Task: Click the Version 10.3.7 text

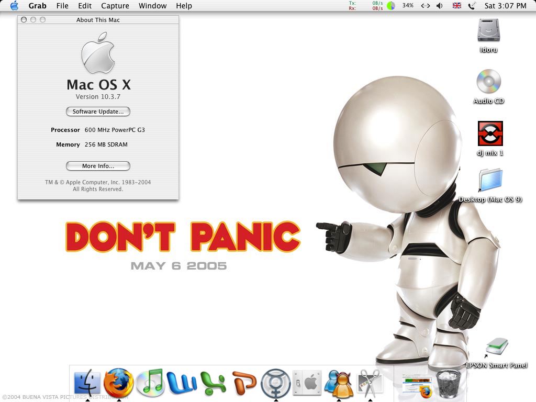Action: click(x=98, y=97)
